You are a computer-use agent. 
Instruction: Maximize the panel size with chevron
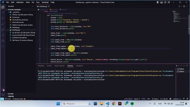click(x=184, y=66)
